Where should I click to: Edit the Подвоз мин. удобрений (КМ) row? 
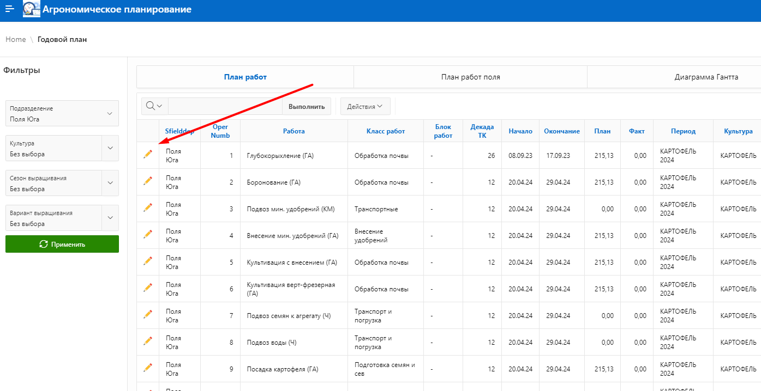tap(147, 208)
